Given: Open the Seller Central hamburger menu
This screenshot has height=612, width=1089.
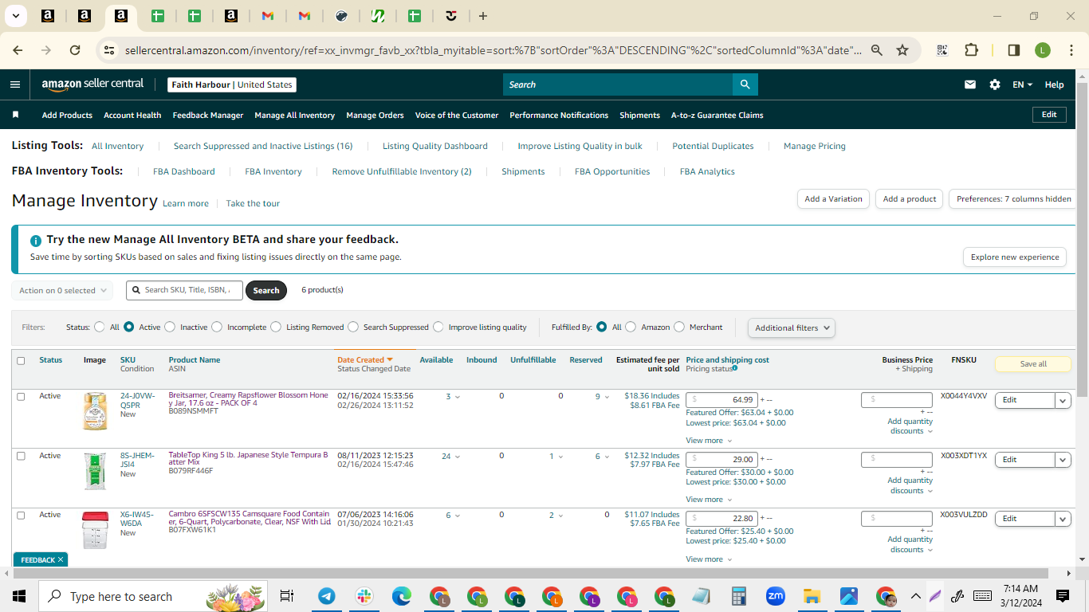Looking at the screenshot, I should pyautogui.click(x=15, y=84).
